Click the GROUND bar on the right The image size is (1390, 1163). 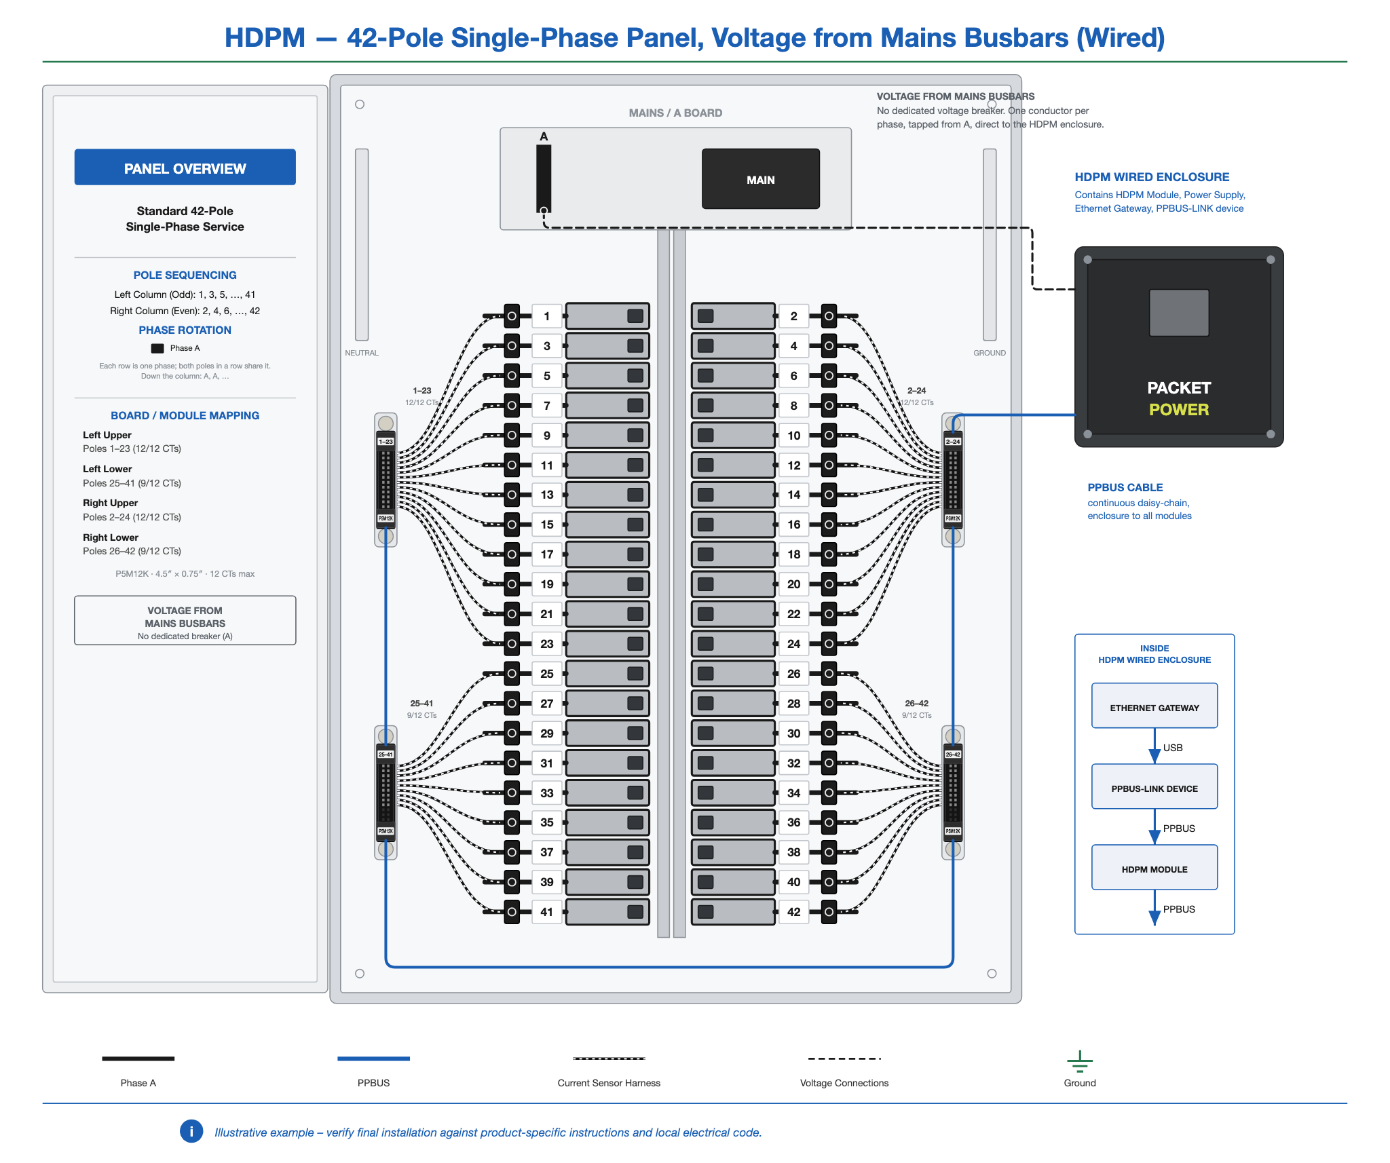click(x=990, y=244)
